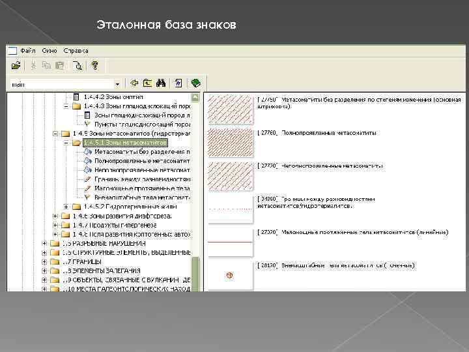The image size is (469, 352).
Task: Open the Справка menu
Action: coord(76,51)
